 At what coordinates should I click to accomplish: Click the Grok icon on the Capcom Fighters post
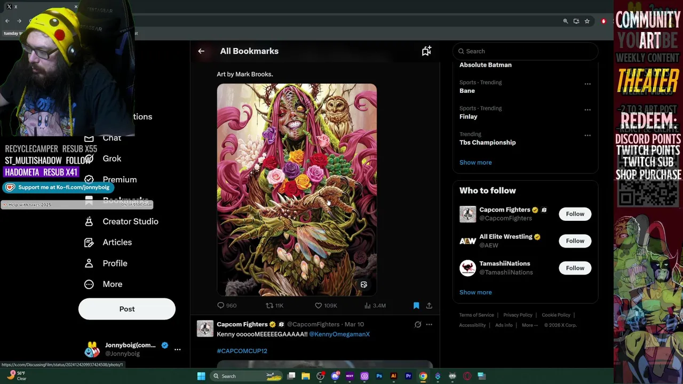click(x=418, y=324)
